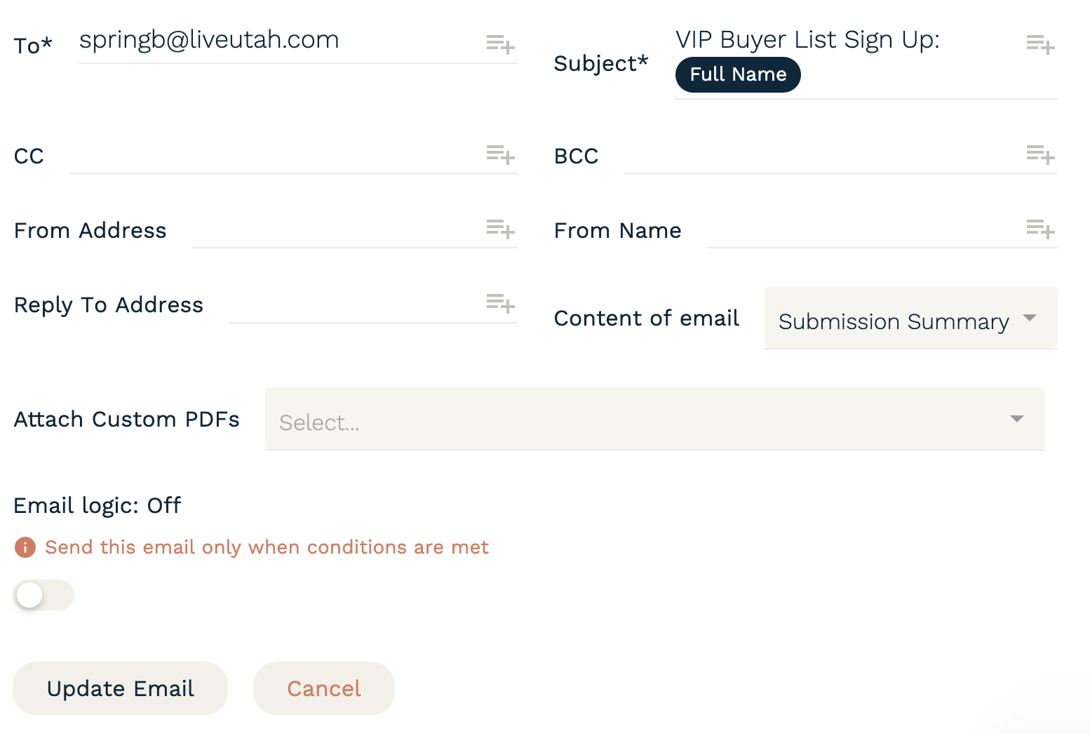Click insert-field icon for Reply To Address
The width and height of the screenshot is (1090, 734).
point(501,303)
